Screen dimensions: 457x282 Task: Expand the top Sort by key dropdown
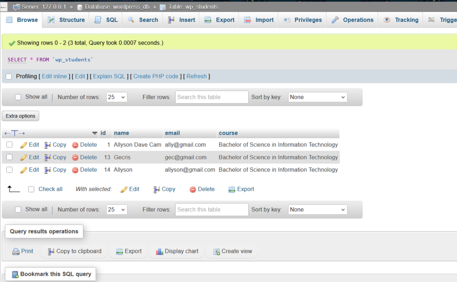[317, 97]
